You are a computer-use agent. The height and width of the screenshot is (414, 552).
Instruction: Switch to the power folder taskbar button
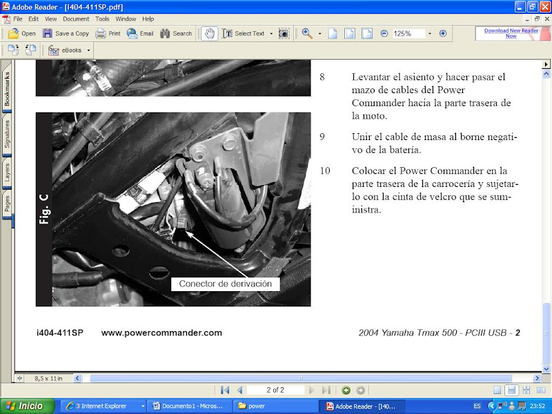(275, 406)
